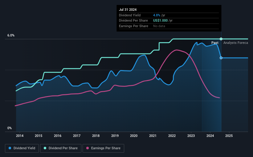Click the Past region label
Screen dimensions: 253x157
tap(215, 43)
